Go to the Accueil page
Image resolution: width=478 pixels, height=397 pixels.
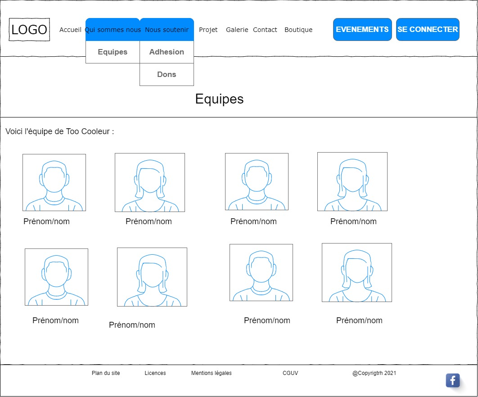[70, 30]
